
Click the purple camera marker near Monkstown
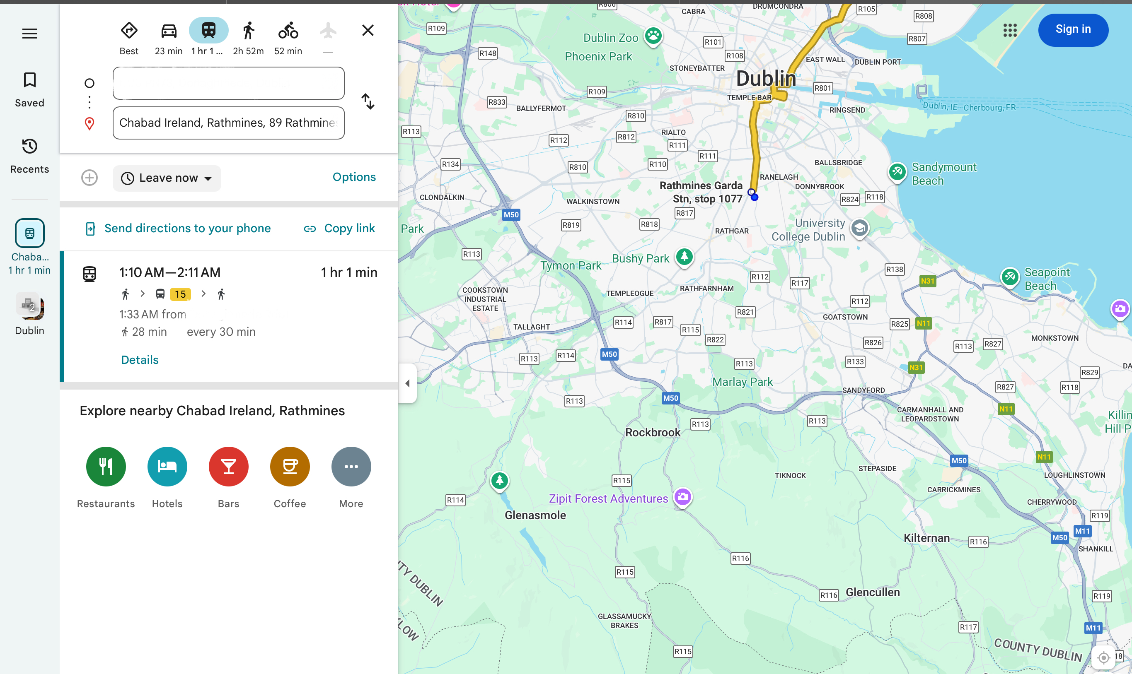1120,309
